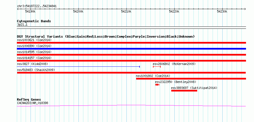Click the RefSeq Genes track title
Viewport: 254px width, 122px height.
coord(29,99)
